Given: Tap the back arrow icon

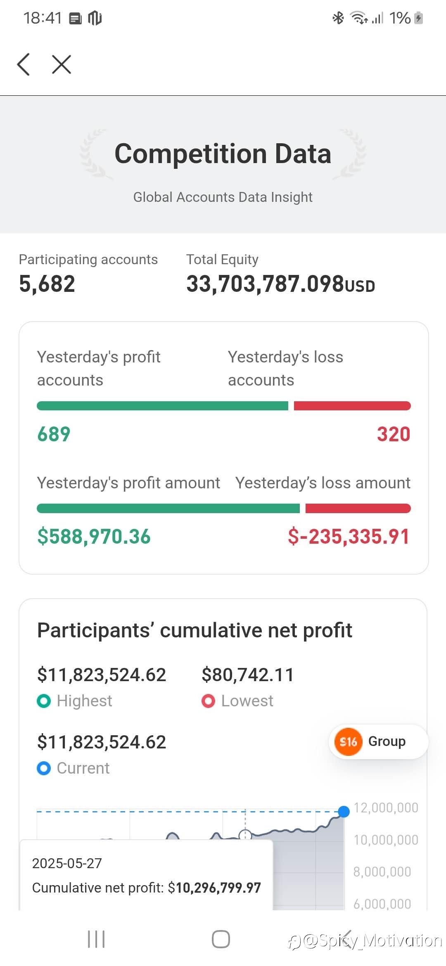Looking at the screenshot, I should 24,64.
